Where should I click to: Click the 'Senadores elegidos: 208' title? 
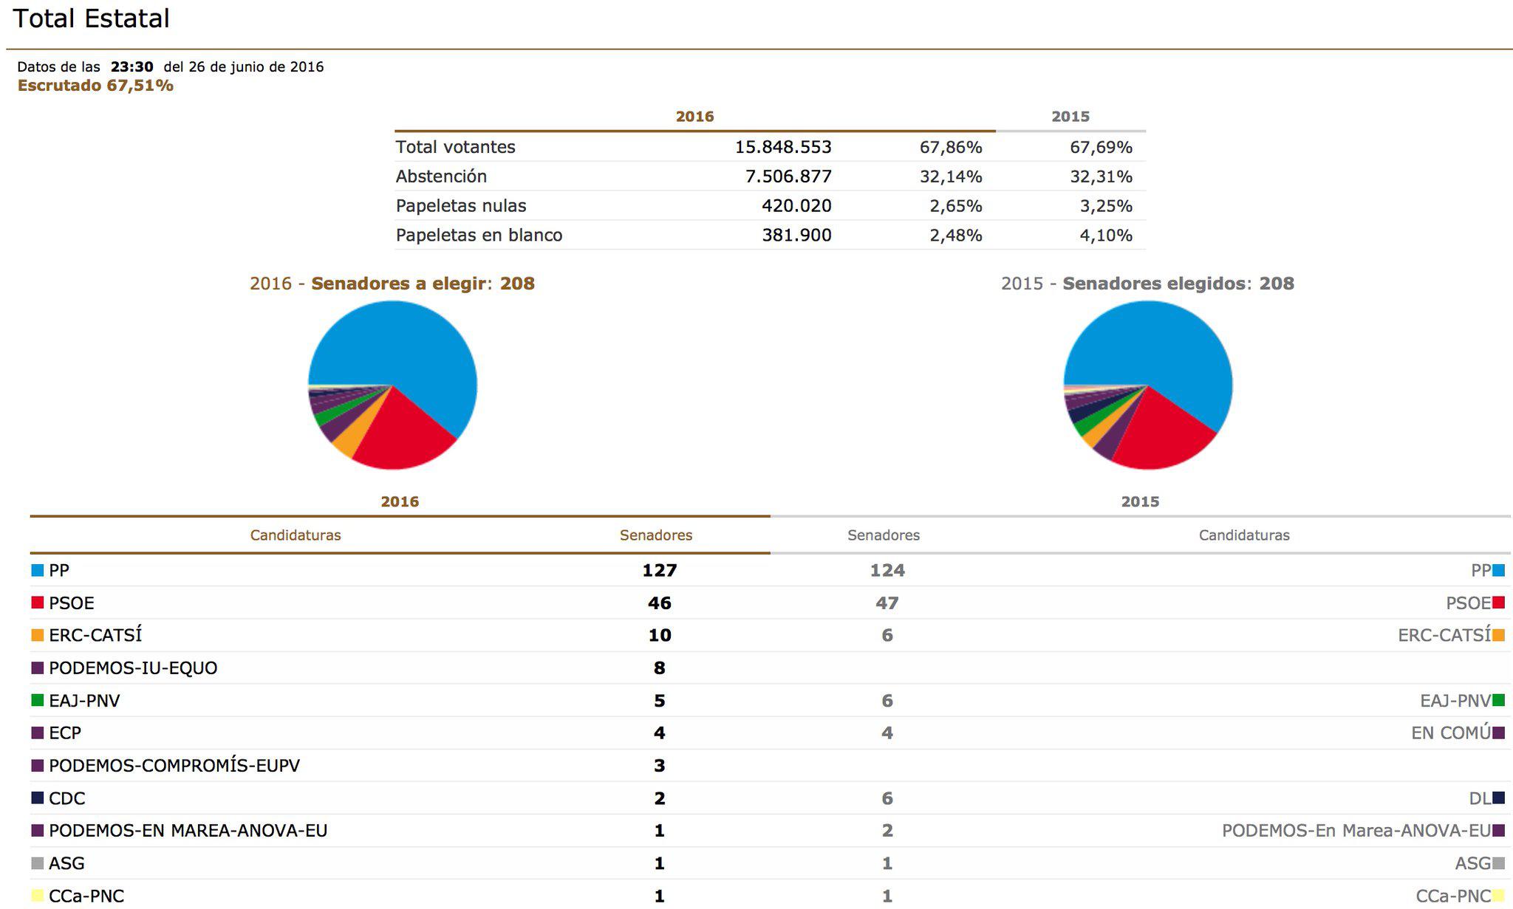[x=1178, y=284]
